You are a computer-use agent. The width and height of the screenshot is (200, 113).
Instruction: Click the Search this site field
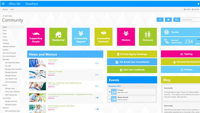(190, 20)
